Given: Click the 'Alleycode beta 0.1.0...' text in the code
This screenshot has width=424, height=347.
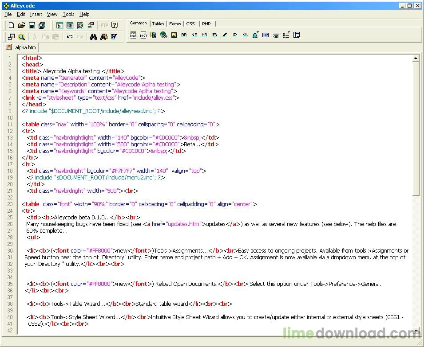Looking at the screenshot, I should pos(82,218).
